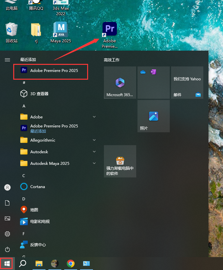Launch Cortana from app list
The width and height of the screenshot is (223, 270).
58,186
